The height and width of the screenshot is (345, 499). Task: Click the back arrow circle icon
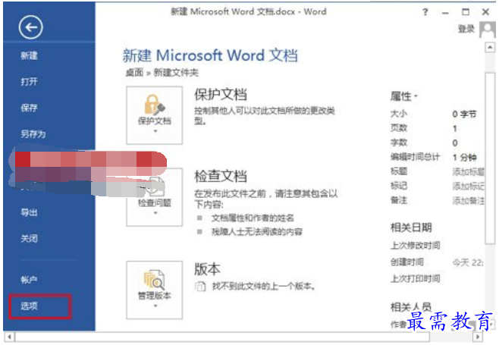[x=30, y=28]
